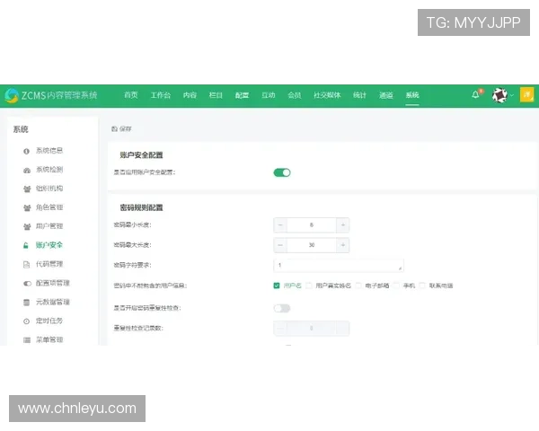The height and width of the screenshot is (431, 539).
Task: Check the 电子邮箱 checkbox
Action: point(358,286)
